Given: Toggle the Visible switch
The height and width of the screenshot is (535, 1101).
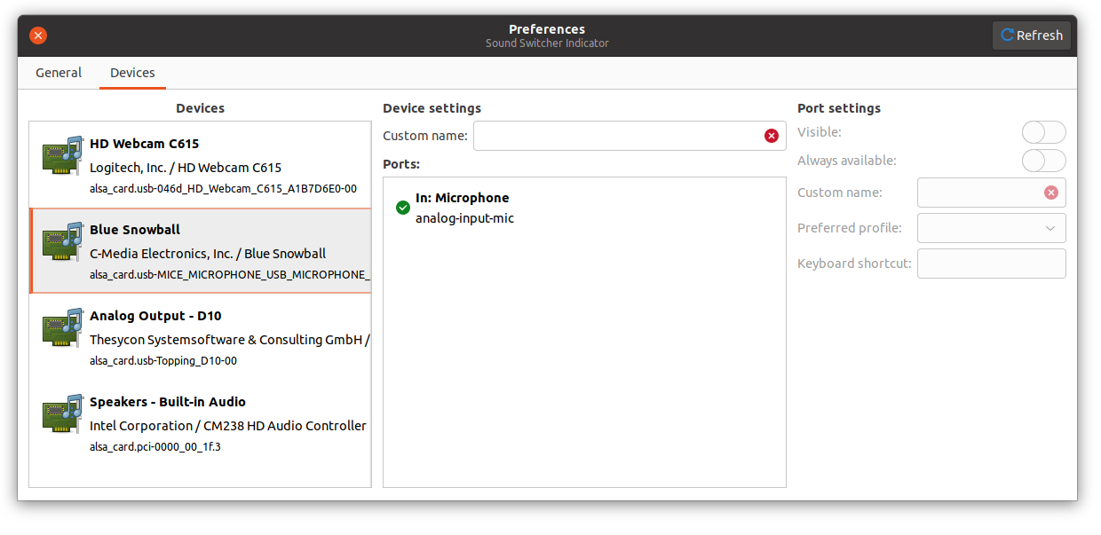Looking at the screenshot, I should pos(1043,132).
